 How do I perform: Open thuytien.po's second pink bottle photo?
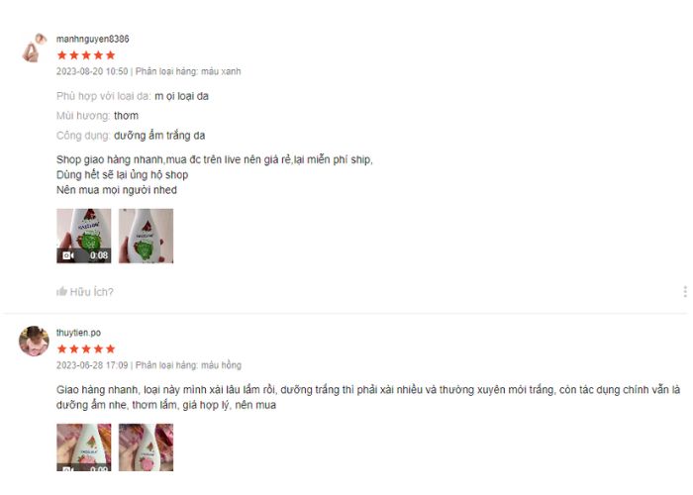pyautogui.click(x=146, y=447)
